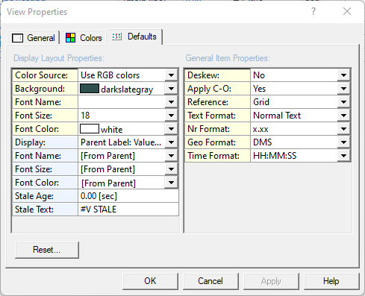Switch to the Colors tab
This screenshot has width=365, height=296.
click(x=84, y=38)
